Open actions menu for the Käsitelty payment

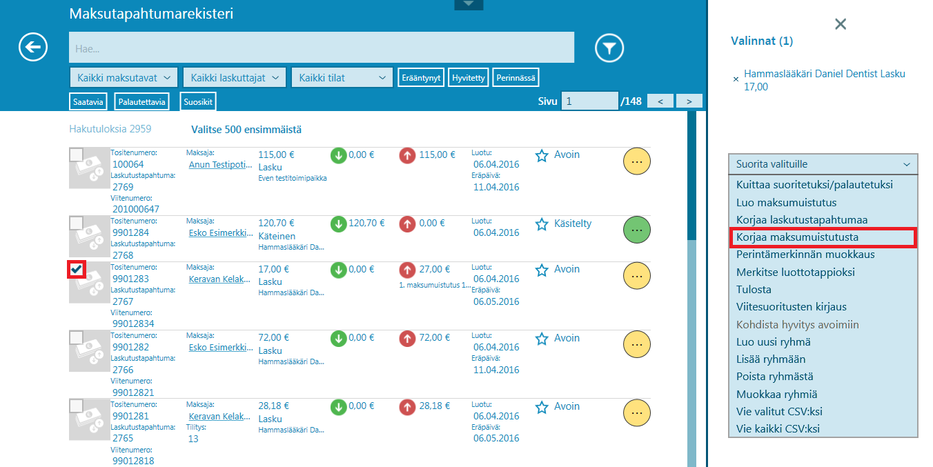636,229
